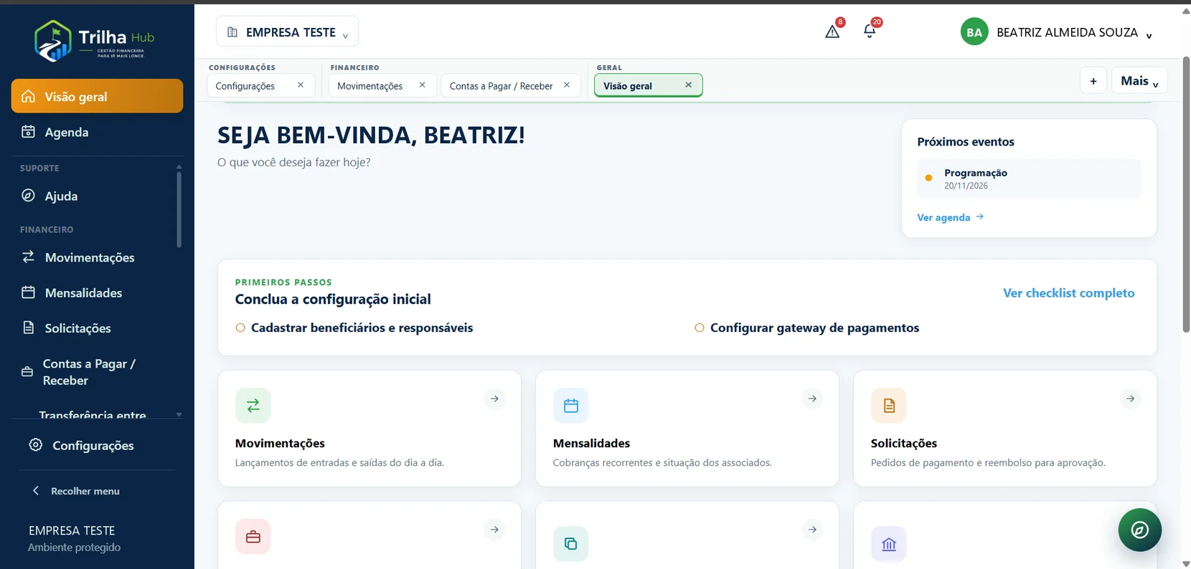Open the Mais dropdown

point(1139,80)
